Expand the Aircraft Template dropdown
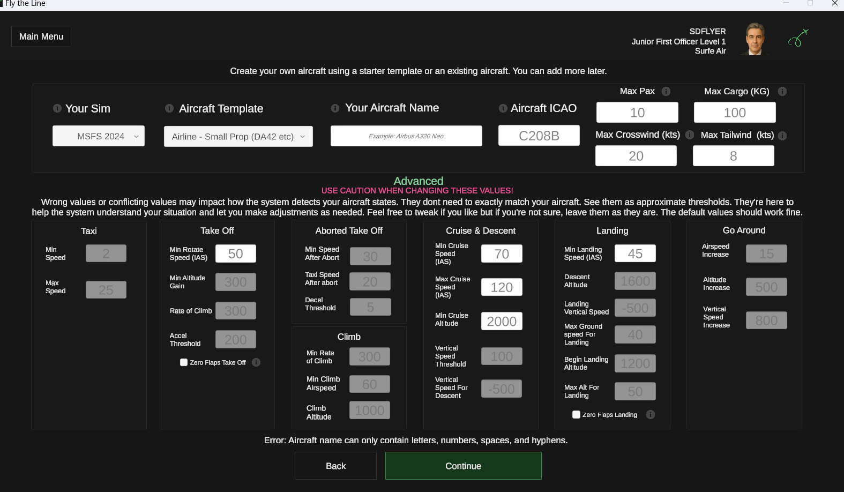This screenshot has width=844, height=492. 238,137
